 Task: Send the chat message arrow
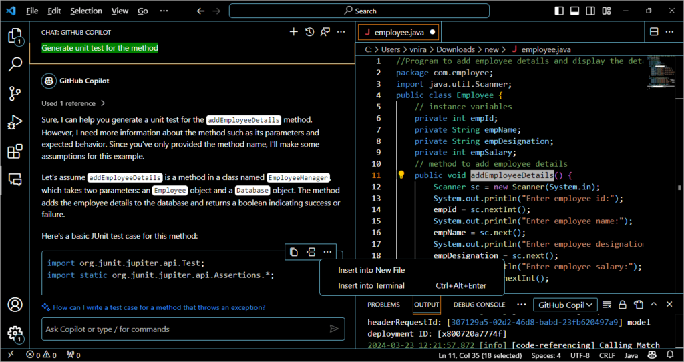pyautogui.click(x=334, y=329)
